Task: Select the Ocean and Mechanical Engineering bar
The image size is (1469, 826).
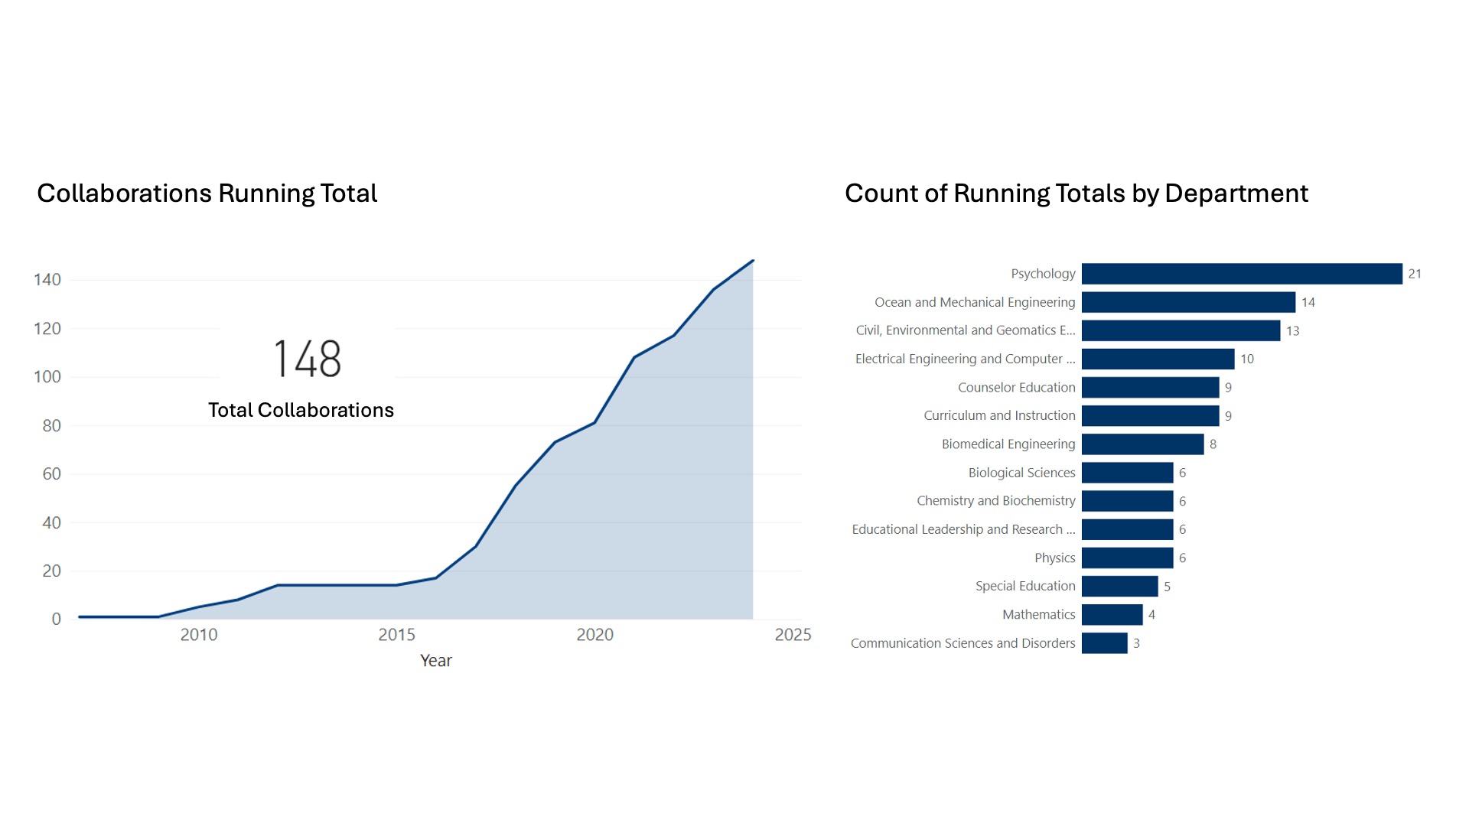Action: [x=1188, y=302]
